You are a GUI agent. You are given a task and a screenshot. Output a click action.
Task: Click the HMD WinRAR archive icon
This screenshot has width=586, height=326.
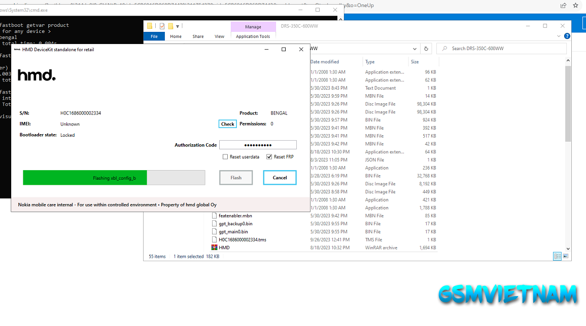[x=214, y=248]
